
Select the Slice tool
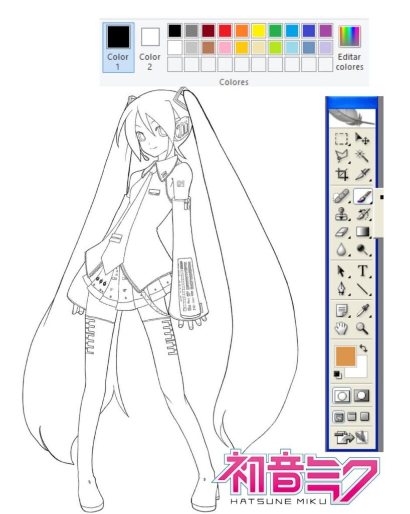(x=362, y=174)
